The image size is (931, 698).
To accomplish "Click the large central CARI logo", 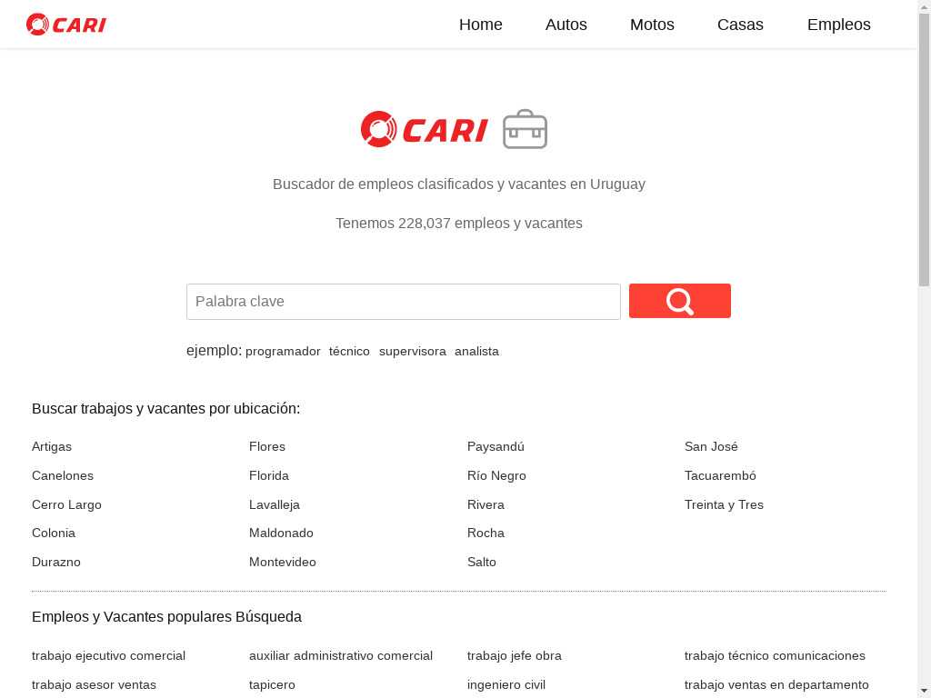I will tap(424, 129).
